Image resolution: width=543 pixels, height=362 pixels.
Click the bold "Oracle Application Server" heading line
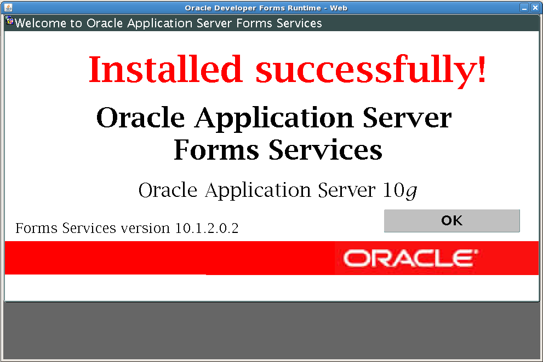(x=274, y=118)
